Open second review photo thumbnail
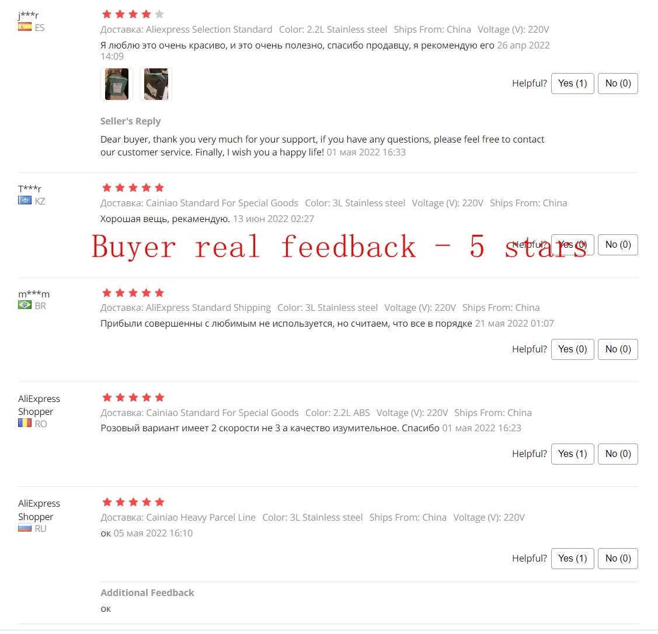This screenshot has height=634, width=658. point(156,84)
